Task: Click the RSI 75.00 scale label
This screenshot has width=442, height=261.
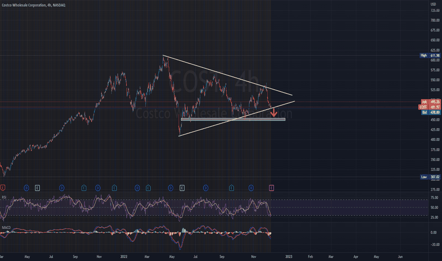Action: (x=434, y=197)
